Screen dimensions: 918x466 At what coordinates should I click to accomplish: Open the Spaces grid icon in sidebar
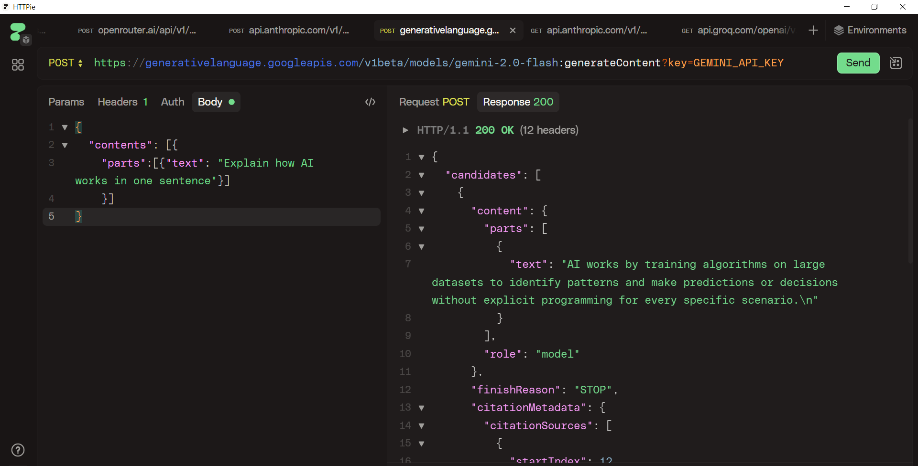(18, 64)
